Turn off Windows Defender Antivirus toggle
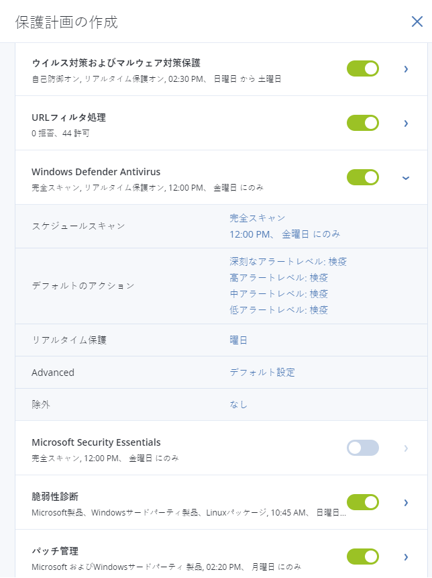The width and height of the screenshot is (432, 578). pyautogui.click(x=363, y=177)
